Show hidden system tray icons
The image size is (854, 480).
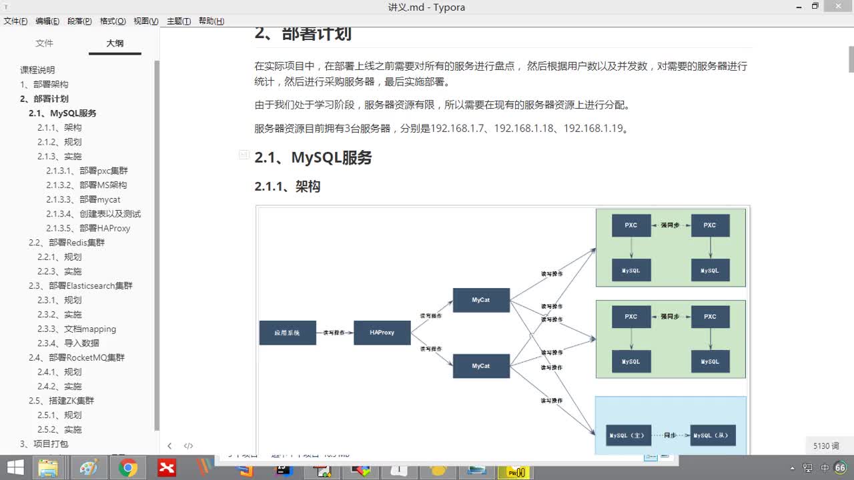pos(793,468)
